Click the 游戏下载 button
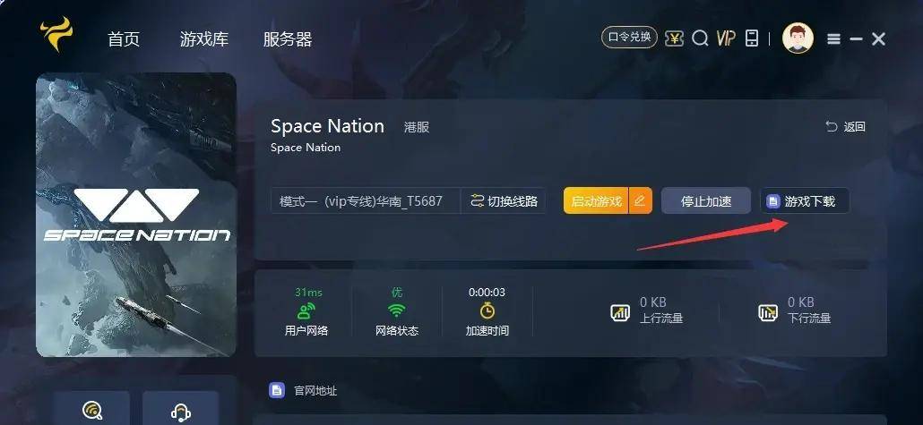Viewport: 923px width, 425px height. pyautogui.click(x=805, y=201)
